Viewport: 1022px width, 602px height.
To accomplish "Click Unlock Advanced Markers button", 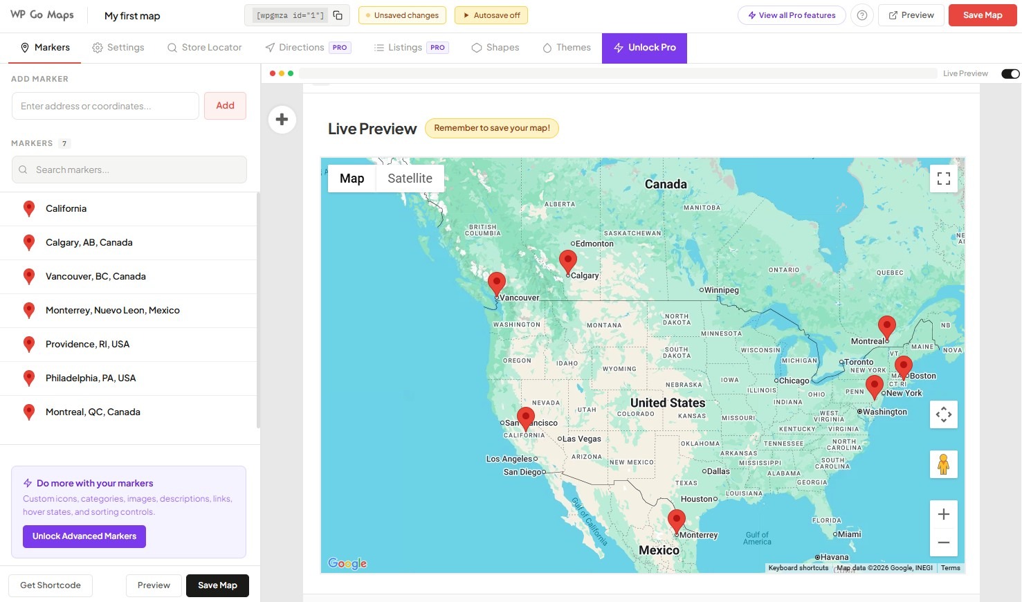I will [84, 536].
